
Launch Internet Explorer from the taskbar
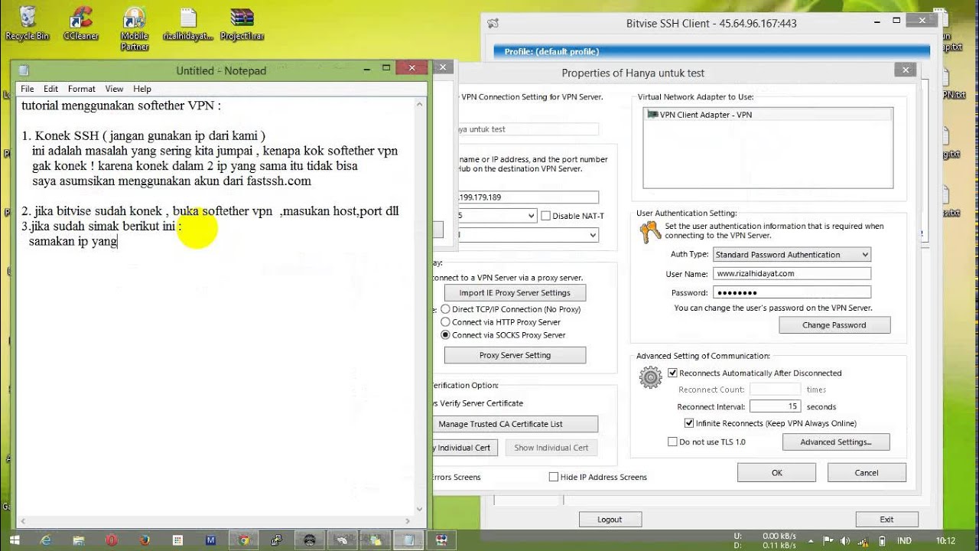(x=47, y=540)
